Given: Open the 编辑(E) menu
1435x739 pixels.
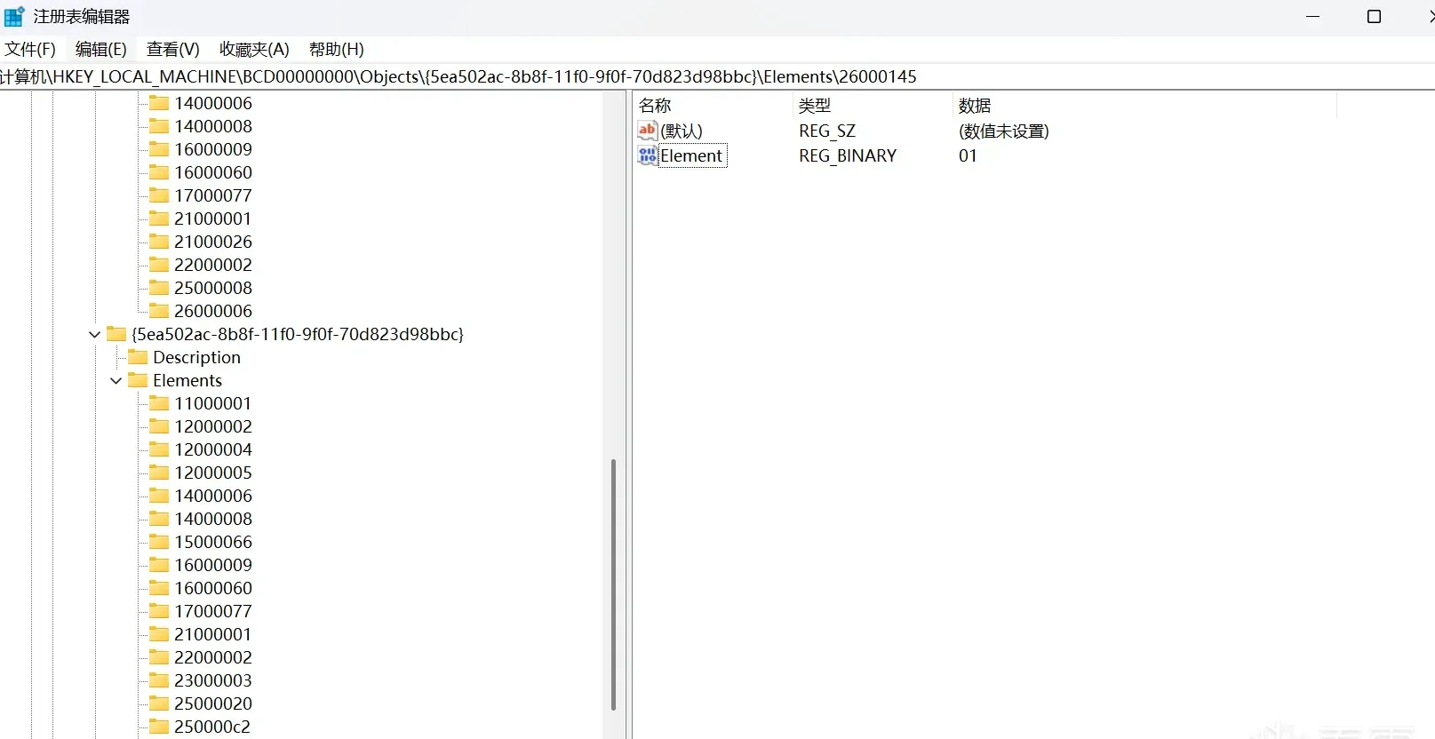Looking at the screenshot, I should 101,49.
